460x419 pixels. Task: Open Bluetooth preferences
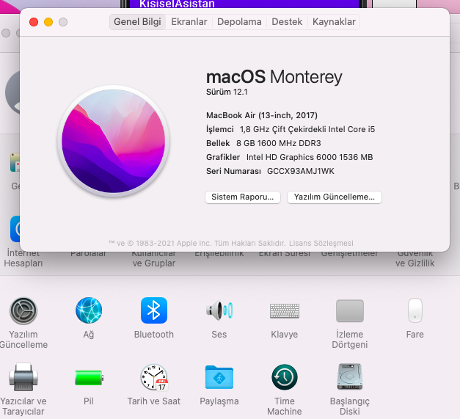click(154, 310)
